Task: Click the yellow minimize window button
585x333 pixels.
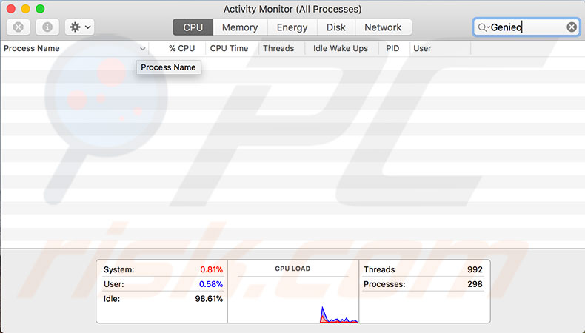Action: (26, 9)
